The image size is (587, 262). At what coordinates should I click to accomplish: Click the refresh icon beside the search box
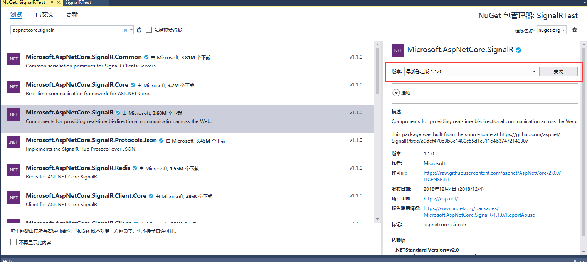point(139,30)
